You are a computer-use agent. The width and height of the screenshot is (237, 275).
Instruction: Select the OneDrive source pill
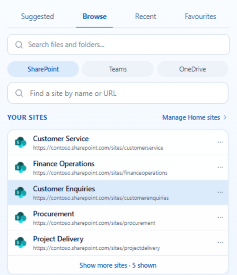point(192,69)
